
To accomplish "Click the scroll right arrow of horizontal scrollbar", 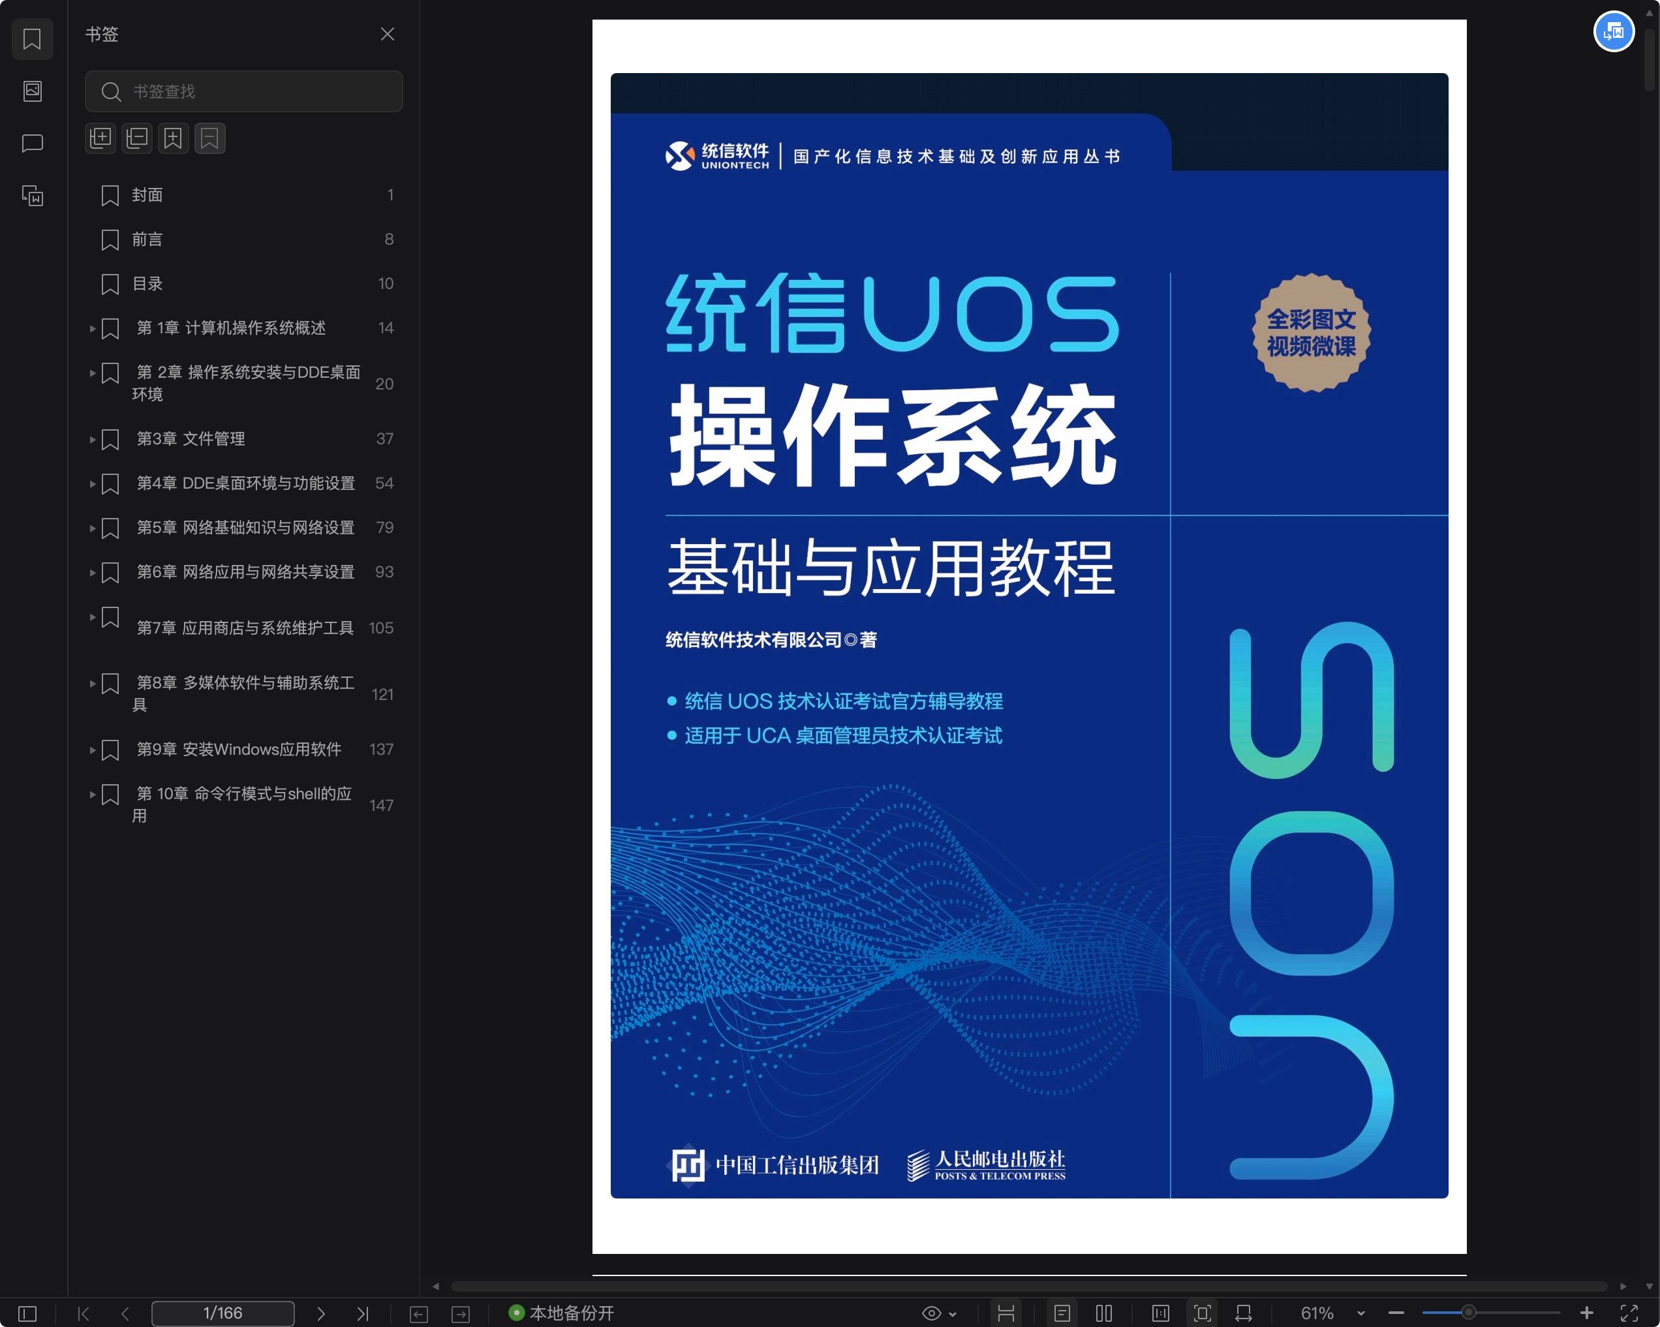I will click(1623, 1286).
